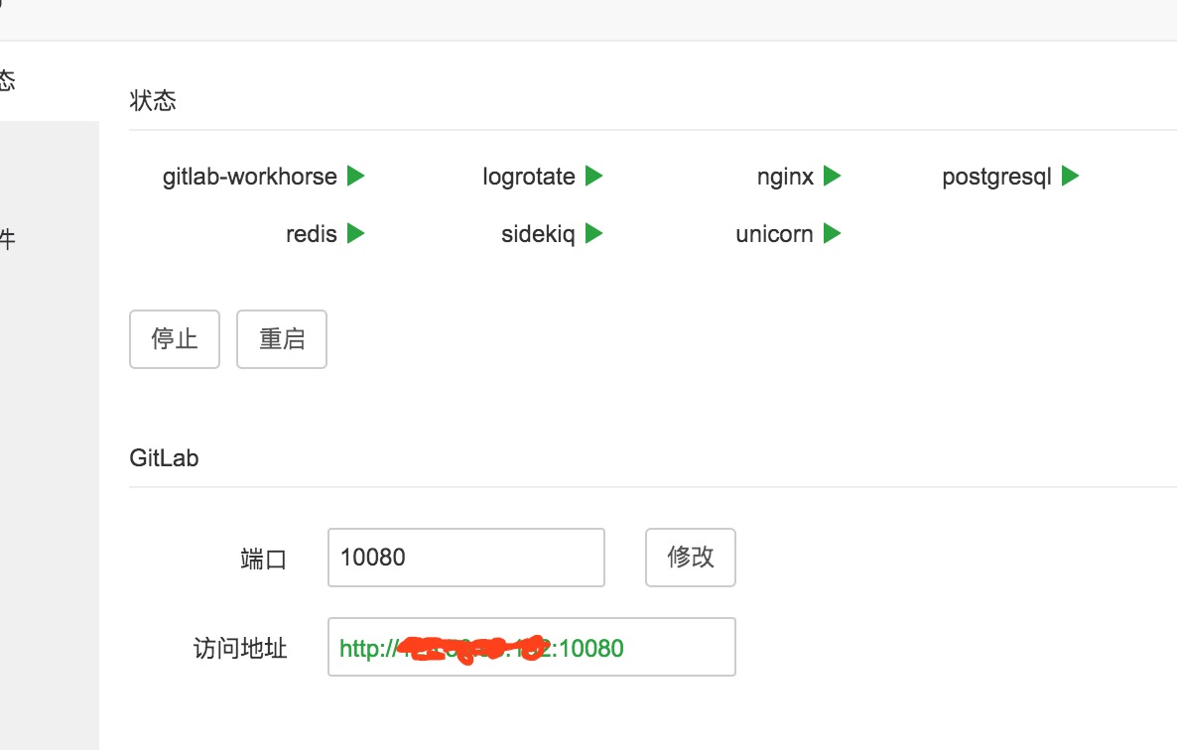Image resolution: width=1177 pixels, height=750 pixels.
Task: Click the green running icon next to sidekiq
Action: 593,234
